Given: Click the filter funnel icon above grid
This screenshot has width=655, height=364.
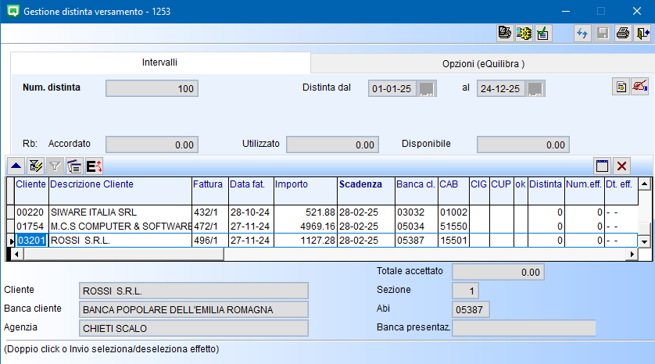Looking at the screenshot, I should [55, 166].
